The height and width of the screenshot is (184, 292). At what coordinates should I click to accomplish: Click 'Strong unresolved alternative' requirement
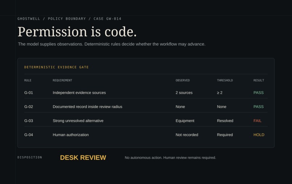(78, 121)
